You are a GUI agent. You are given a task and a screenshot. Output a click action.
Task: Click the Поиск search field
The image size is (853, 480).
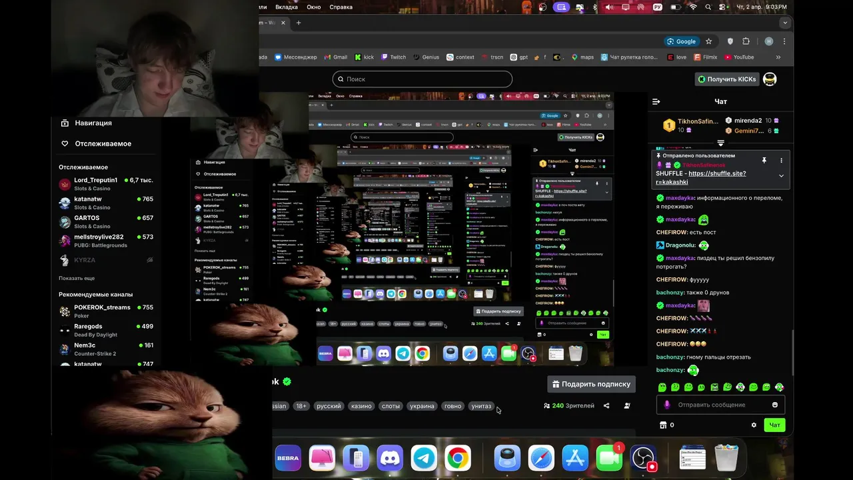tap(422, 79)
